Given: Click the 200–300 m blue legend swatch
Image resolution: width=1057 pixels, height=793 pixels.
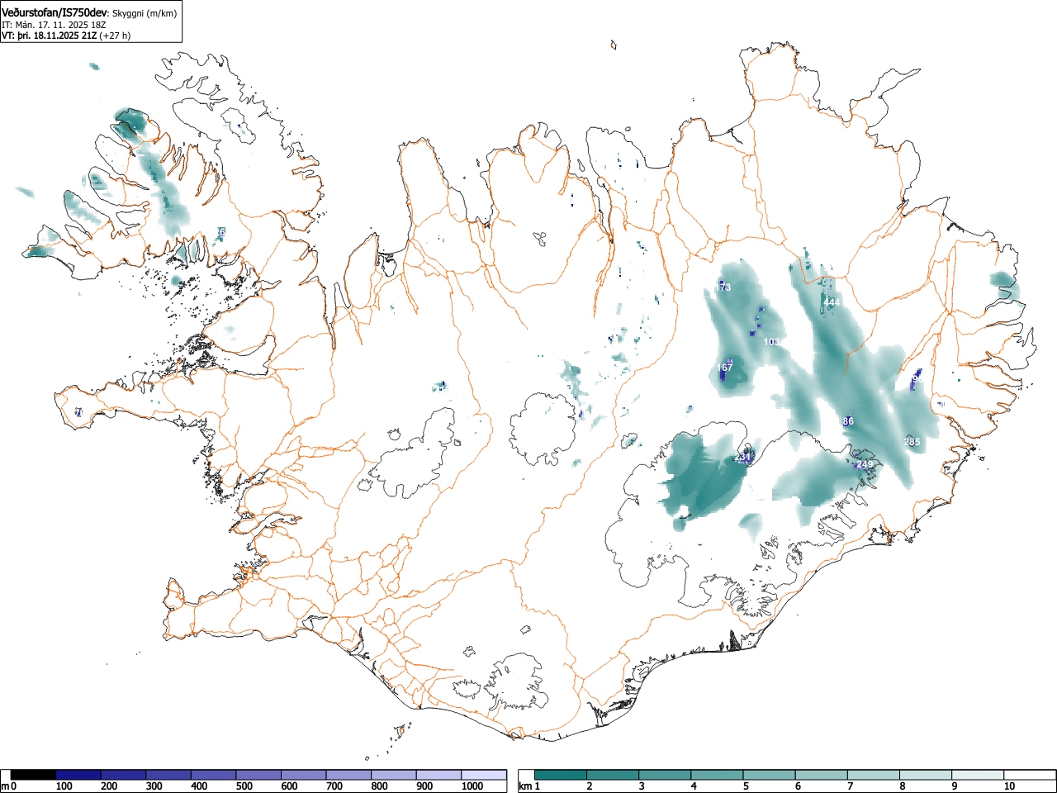Looking at the screenshot, I should coord(124,775).
